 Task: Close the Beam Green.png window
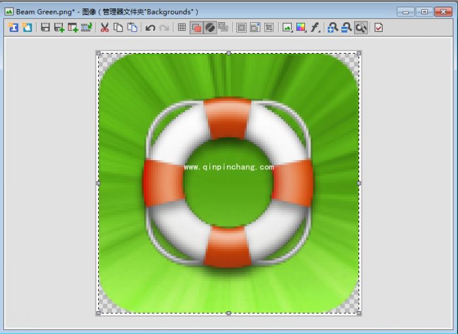(444, 12)
